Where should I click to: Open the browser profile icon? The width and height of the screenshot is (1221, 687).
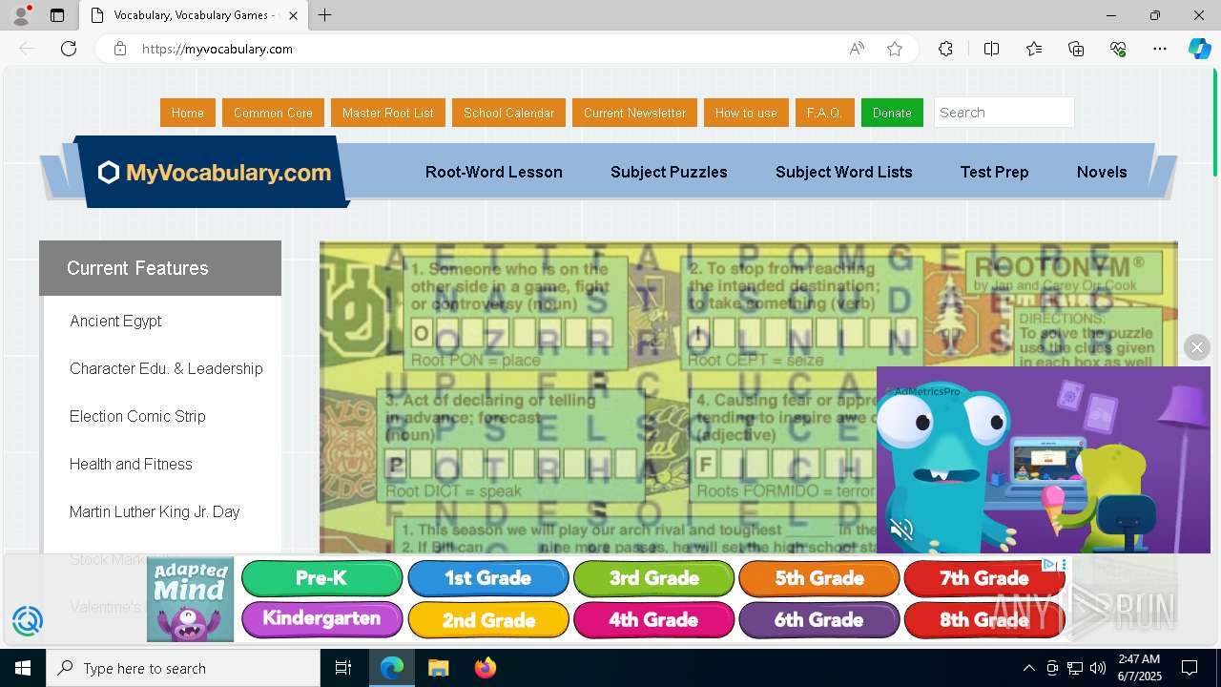(21, 15)
